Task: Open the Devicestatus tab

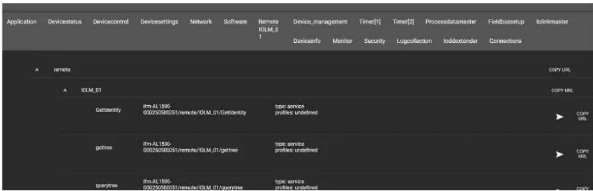Action: [65, 22]
